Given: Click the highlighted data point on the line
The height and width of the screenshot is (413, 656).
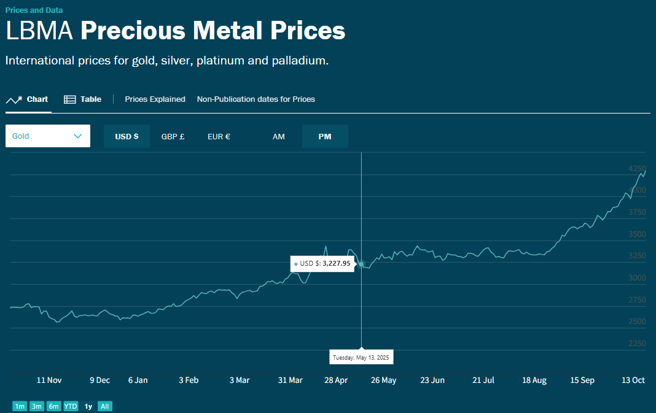Looking at the screenshot, I should coord(361,264).
